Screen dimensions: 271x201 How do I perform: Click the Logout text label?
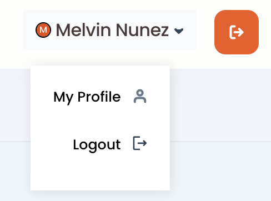pyautogui.click(x=97, y=145)
